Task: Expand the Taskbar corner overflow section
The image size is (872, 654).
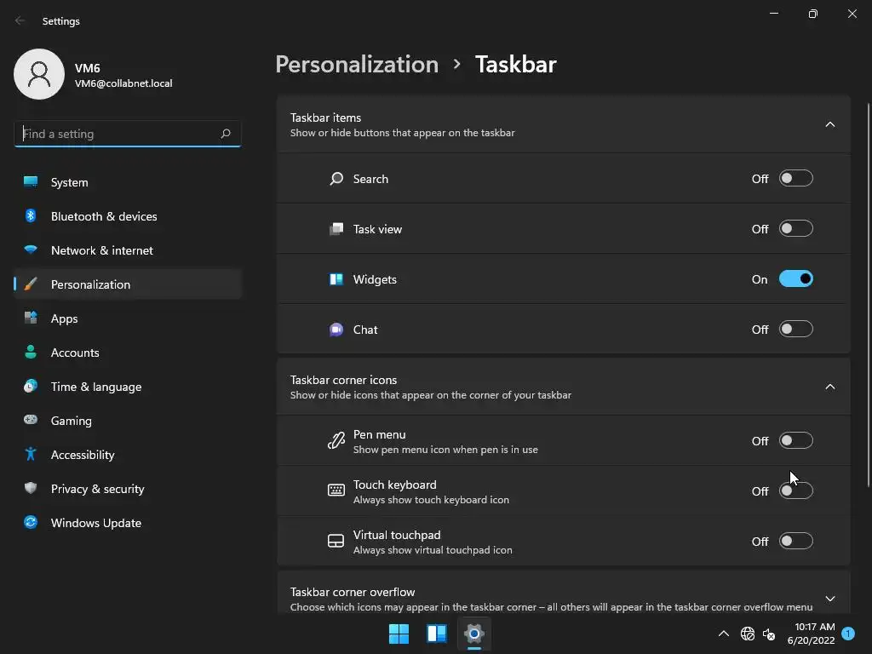Action: [x=830, y=599]
